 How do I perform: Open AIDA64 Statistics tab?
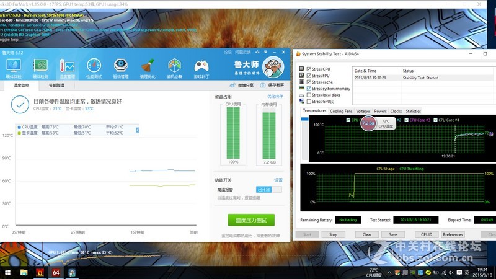413,111
